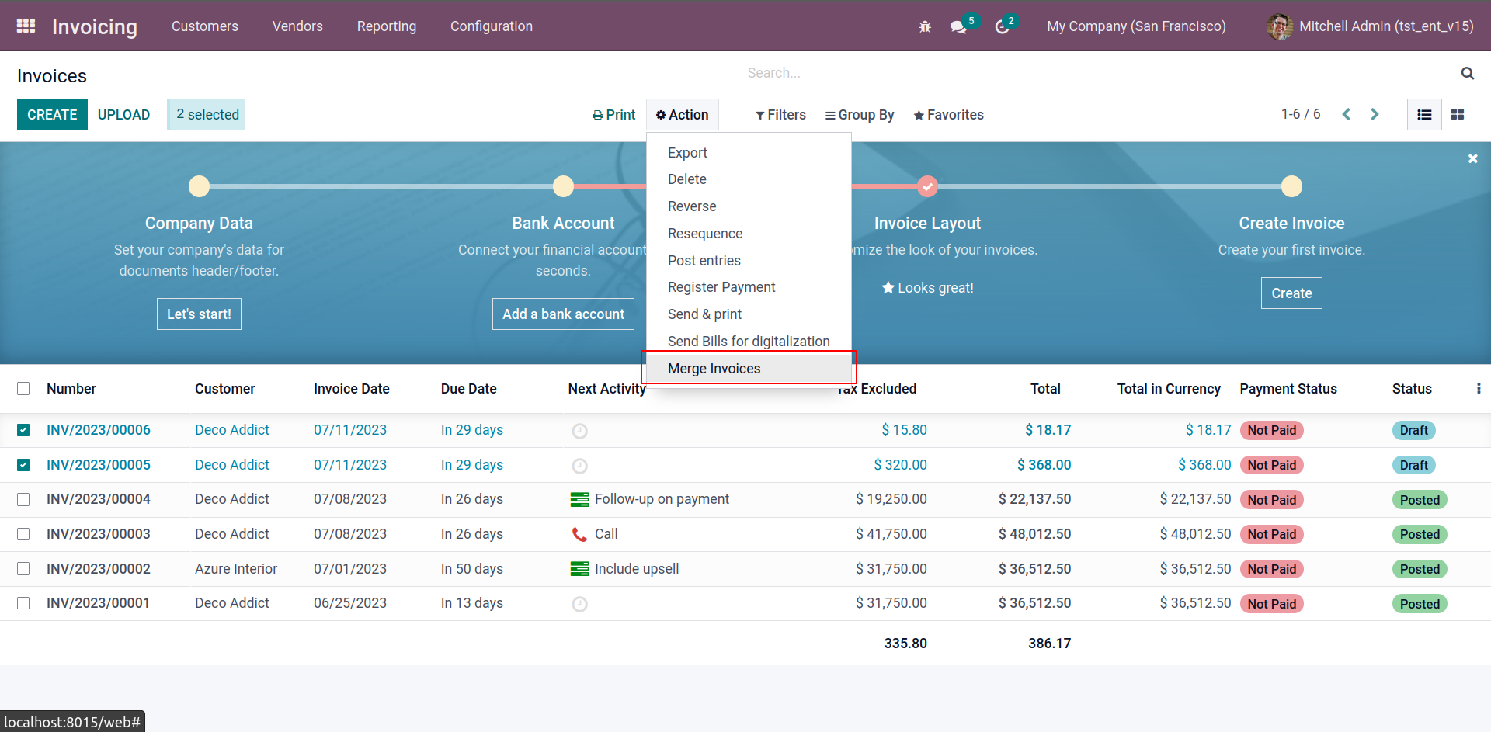This screenshot has width=1491, height=732.
Task: Check INV/2023/00004 row checkbox
Action: [23, 499]
